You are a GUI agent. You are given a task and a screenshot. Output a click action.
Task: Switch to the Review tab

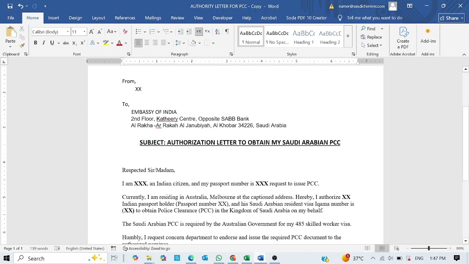coord(177,18)
